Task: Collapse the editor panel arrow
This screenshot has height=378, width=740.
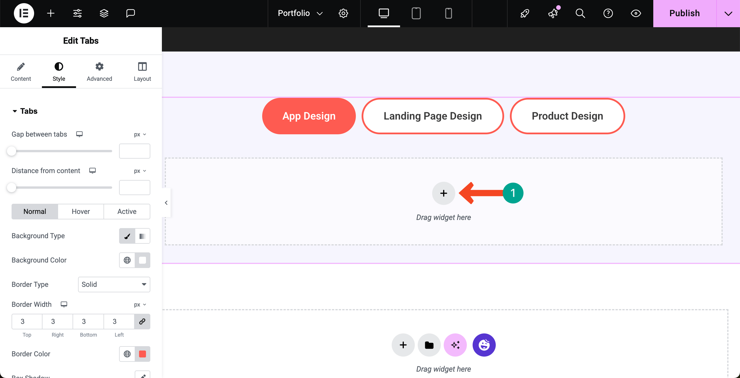Action: [166, 203]
